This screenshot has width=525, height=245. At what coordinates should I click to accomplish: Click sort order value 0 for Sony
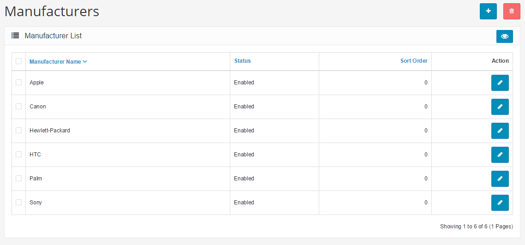point(426,203)
